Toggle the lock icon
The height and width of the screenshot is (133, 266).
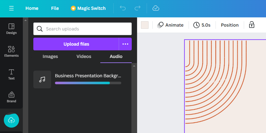click(252, 25)
